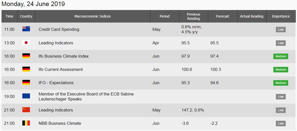Click Low badge for Credit Card Spending
The image size is (297, 131).
(281, 30)
